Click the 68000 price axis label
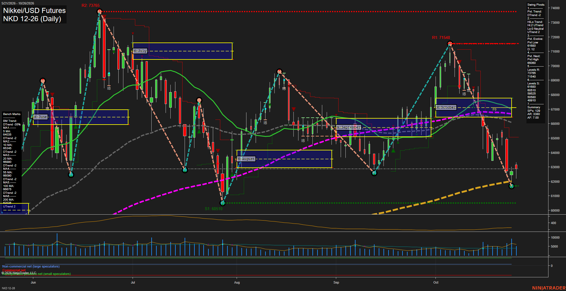566x291 pixels. pos(555,95)
